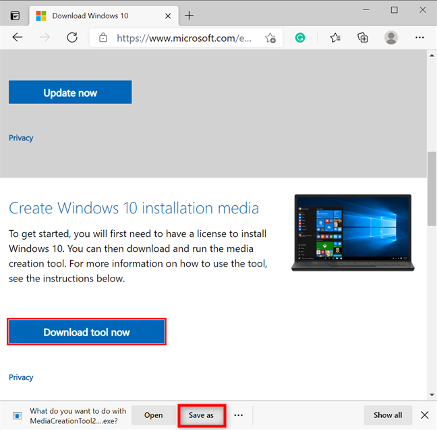Image resolution: width=437 pixels, height=430 pixels.
Task: Close the Download Windows 10 tab
Action: tap(168, 16)
